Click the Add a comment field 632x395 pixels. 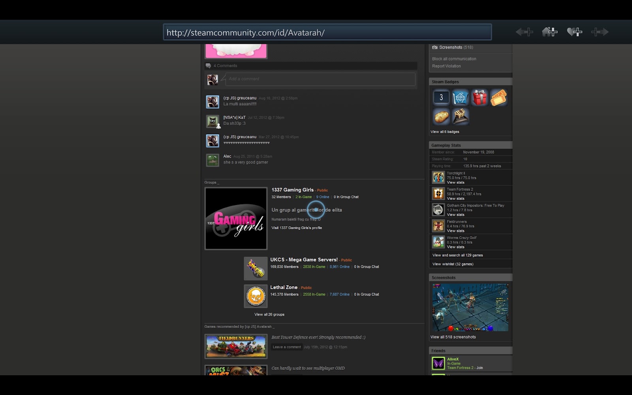click(320, 79)
